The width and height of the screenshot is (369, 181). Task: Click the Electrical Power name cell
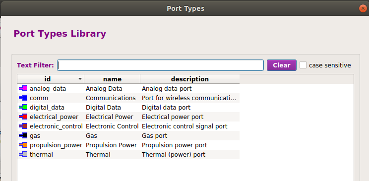pos(110,117)
